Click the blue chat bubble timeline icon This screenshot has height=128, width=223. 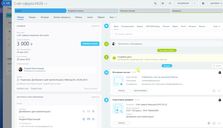click(106, 26)
